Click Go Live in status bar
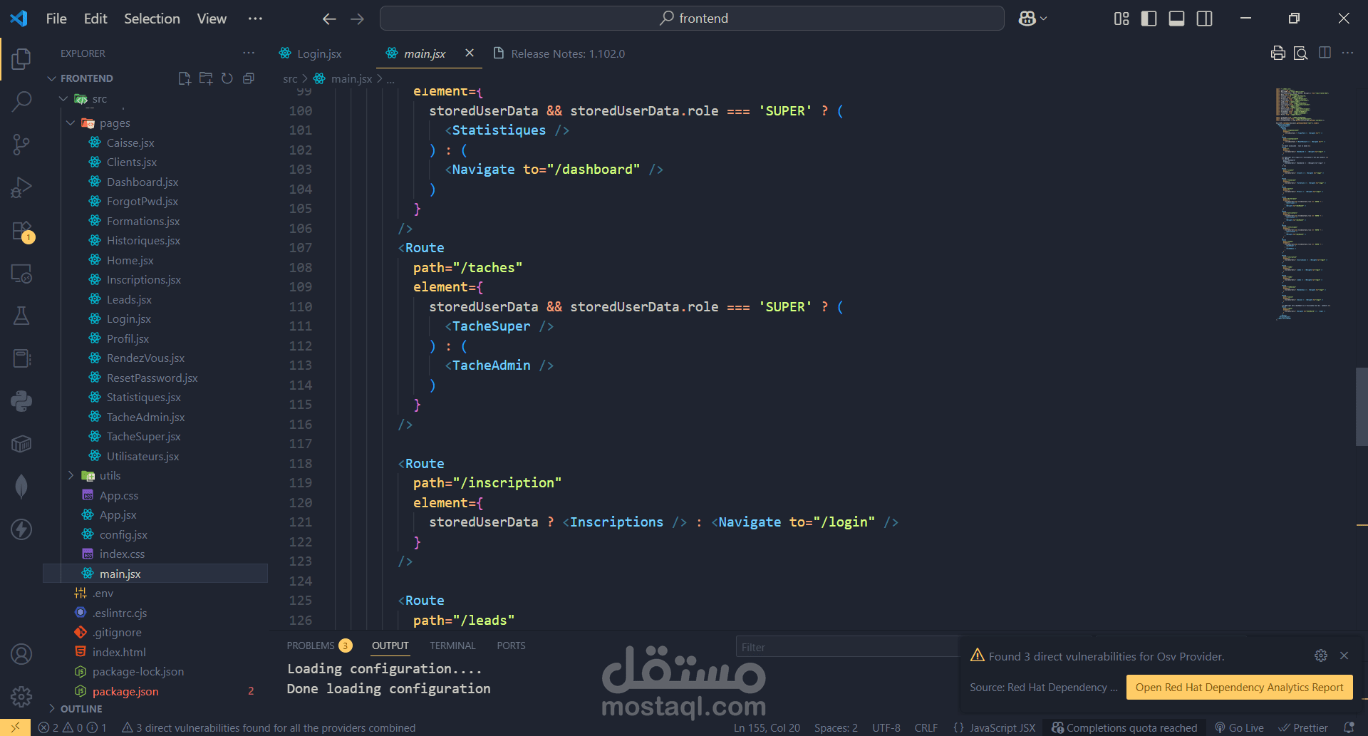Image resolution: width=1368 pixels, height=736 pixels. (1239, 727)
